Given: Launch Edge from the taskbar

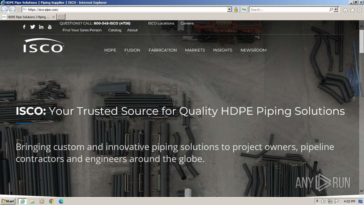Looking at the screenshot, I should 61,201.
